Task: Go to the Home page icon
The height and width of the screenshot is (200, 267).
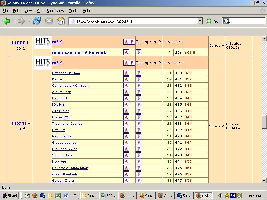Action: 61,21
